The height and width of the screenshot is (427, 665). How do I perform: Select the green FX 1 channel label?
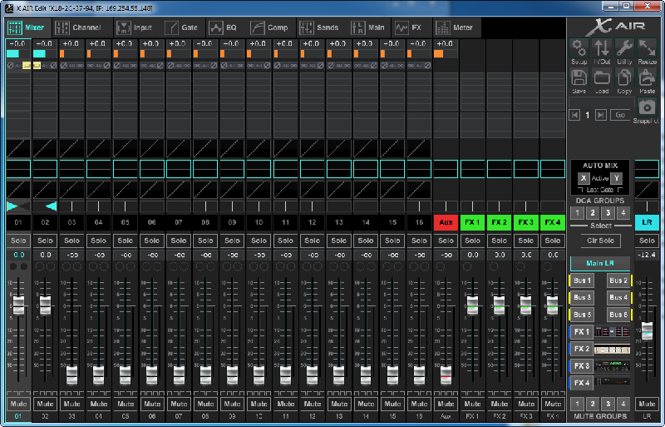(472, 222)
